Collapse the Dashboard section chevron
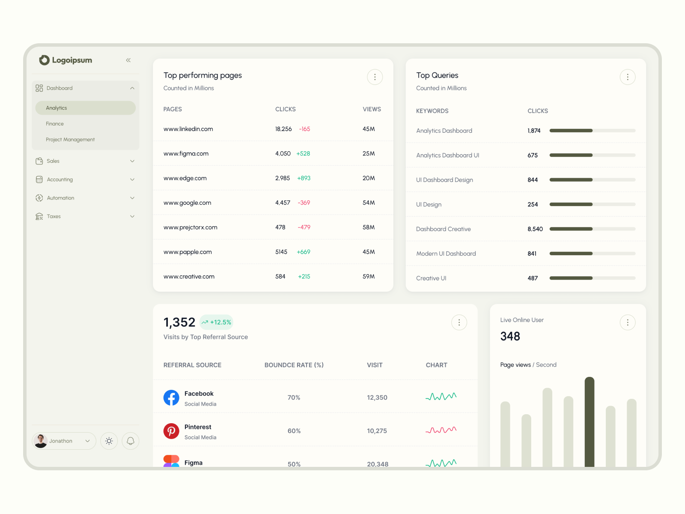The image size is (685, 514). (133, 88)
